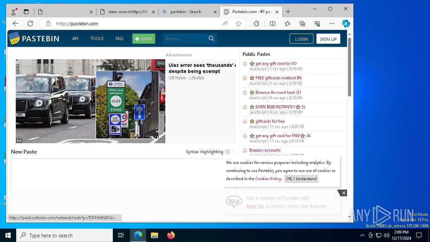Switch to the view-source tab
Screen dimensions: 430x242
point(128,12)
